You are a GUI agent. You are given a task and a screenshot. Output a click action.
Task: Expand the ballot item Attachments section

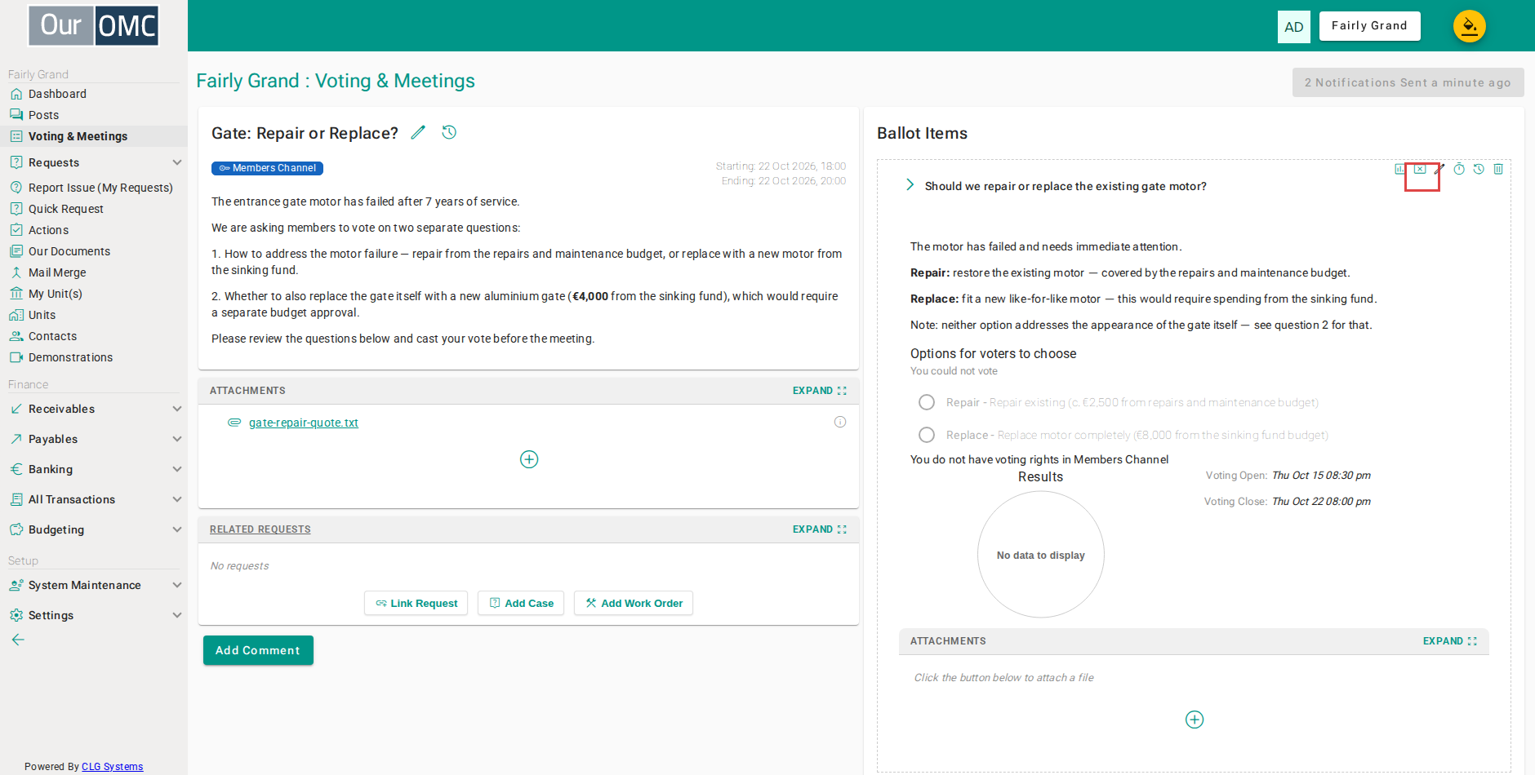coord(1450,641)
